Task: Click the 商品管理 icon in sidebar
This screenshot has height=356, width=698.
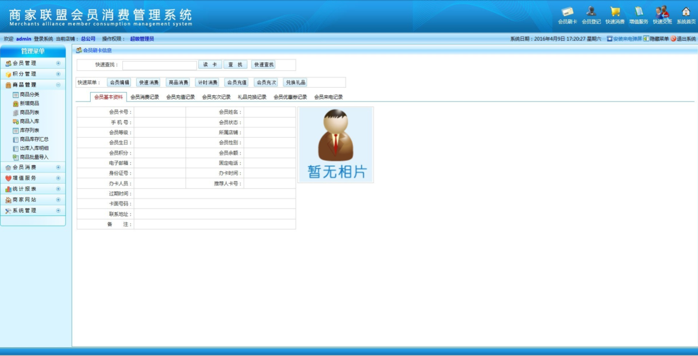Action: pos(8,85)
